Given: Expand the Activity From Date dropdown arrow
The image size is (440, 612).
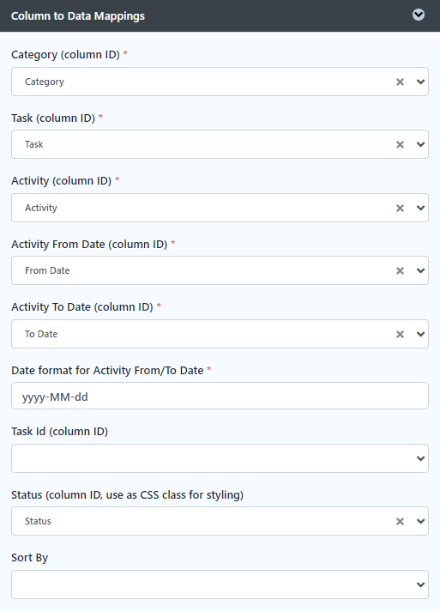Looking at the screenshot, I should point(420,271).
